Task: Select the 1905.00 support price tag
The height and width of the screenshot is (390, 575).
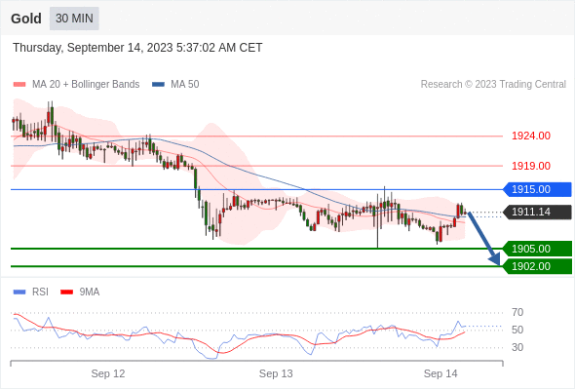Action: point(537,249)
